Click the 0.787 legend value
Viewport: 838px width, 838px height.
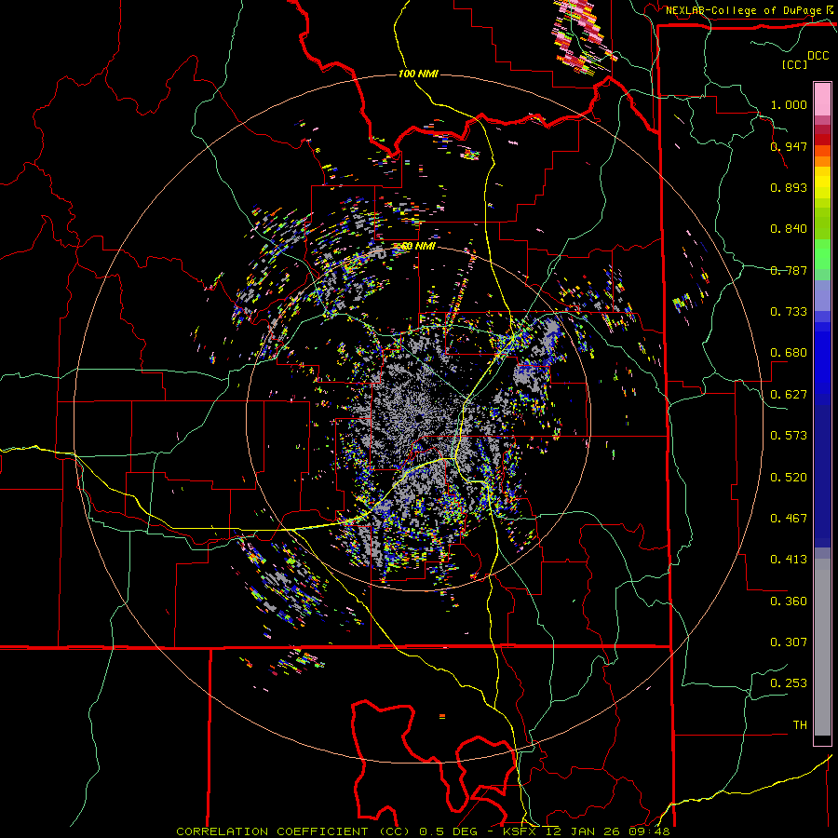click(789, 270)
